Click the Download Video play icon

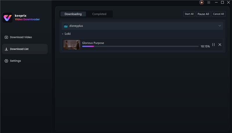(x=6, y=37)
